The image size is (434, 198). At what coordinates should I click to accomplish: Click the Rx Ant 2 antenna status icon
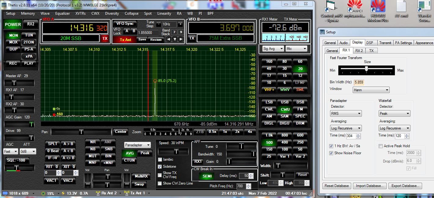98,193
